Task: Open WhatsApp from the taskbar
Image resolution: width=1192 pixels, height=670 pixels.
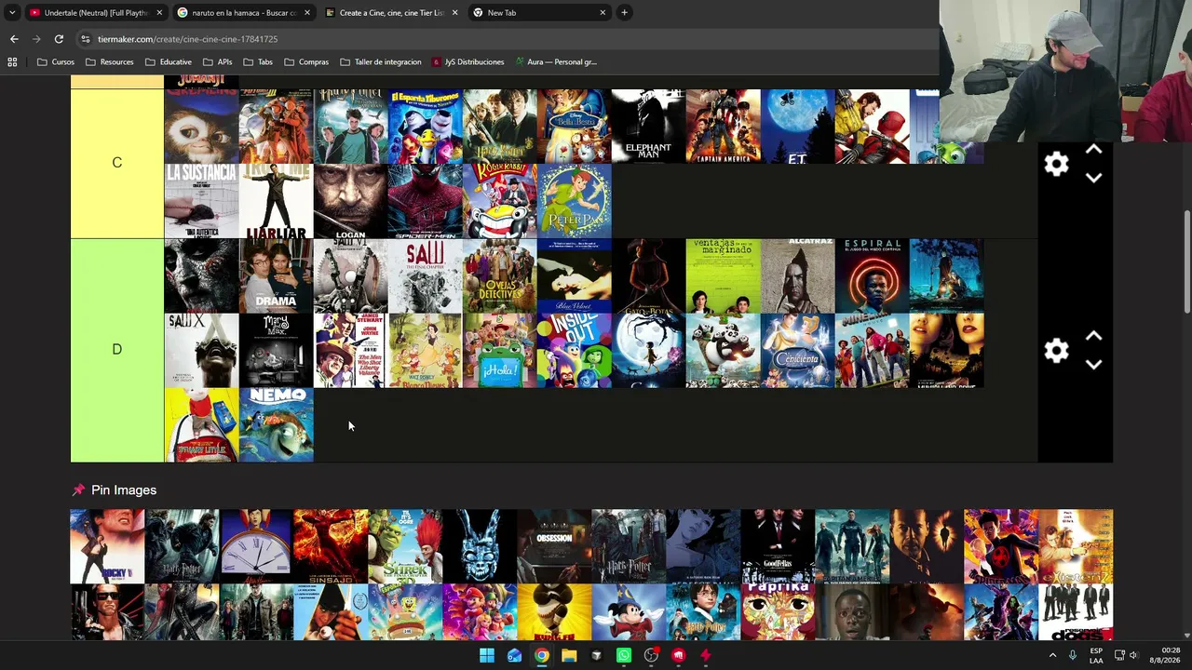Action: click(624, 655)
